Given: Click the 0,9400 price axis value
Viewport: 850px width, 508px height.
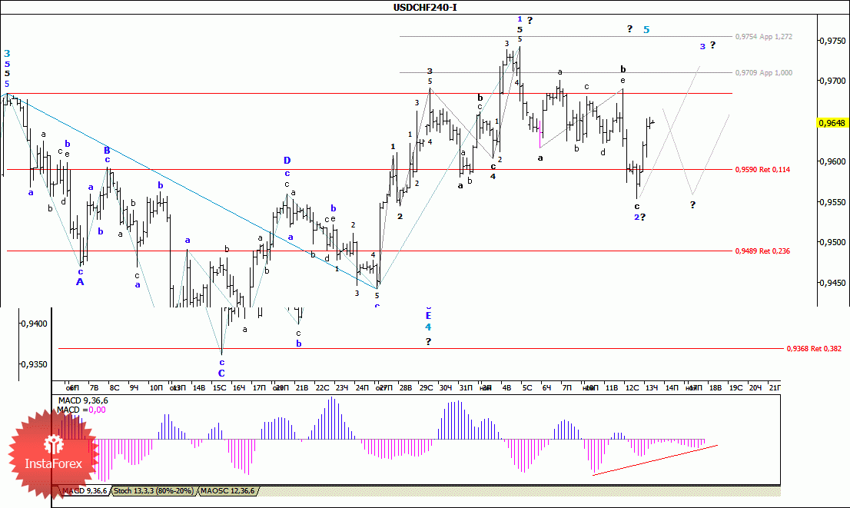Looking at the screenshot, I should click(35, 324).
